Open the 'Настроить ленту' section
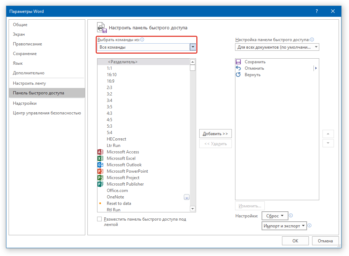This screenshot has width=349, height=256. (x=29, y=83)
